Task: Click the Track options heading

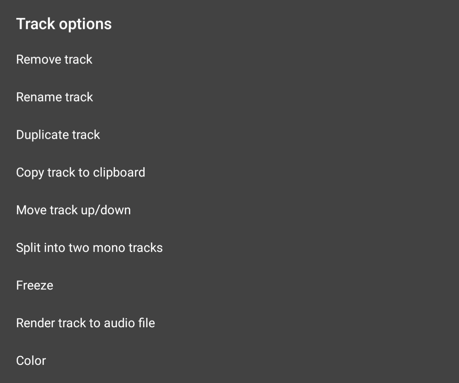Action: point(64,24)
